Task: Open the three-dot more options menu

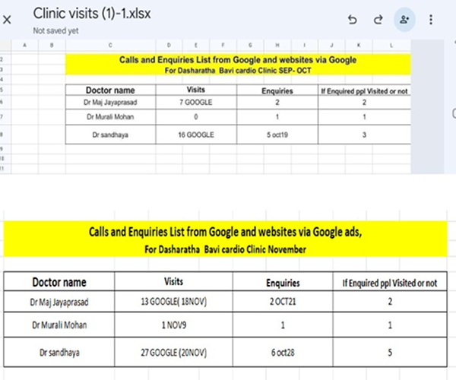Action: click(x=431, y=20)
